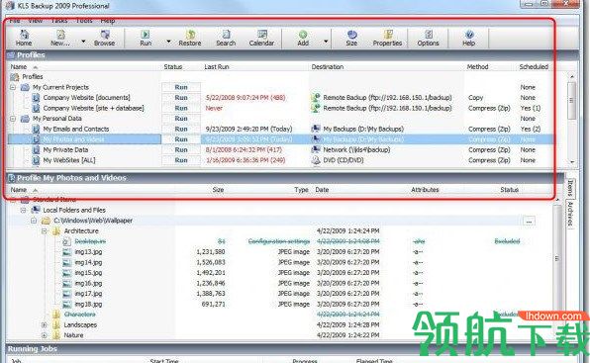Open the Properties toolbar icon

(x=388, y=35)
